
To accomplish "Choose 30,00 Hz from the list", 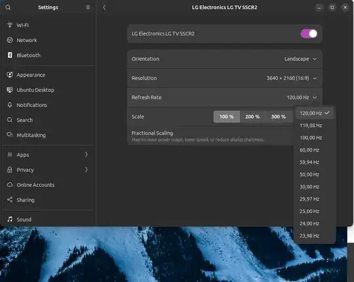I will (315, 187).
